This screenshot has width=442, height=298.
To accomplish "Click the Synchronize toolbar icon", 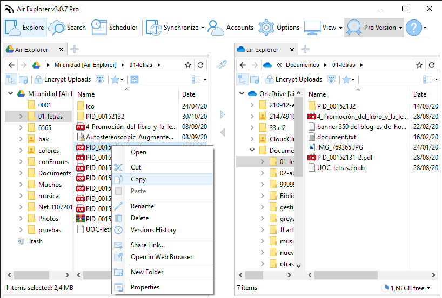I will click(153, 28).
